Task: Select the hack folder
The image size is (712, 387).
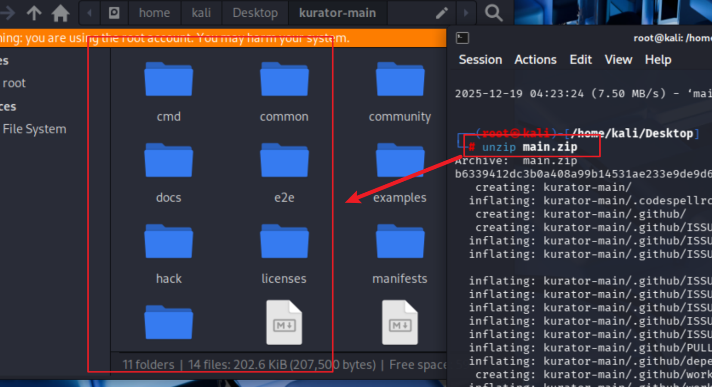Action: [169, 254]
